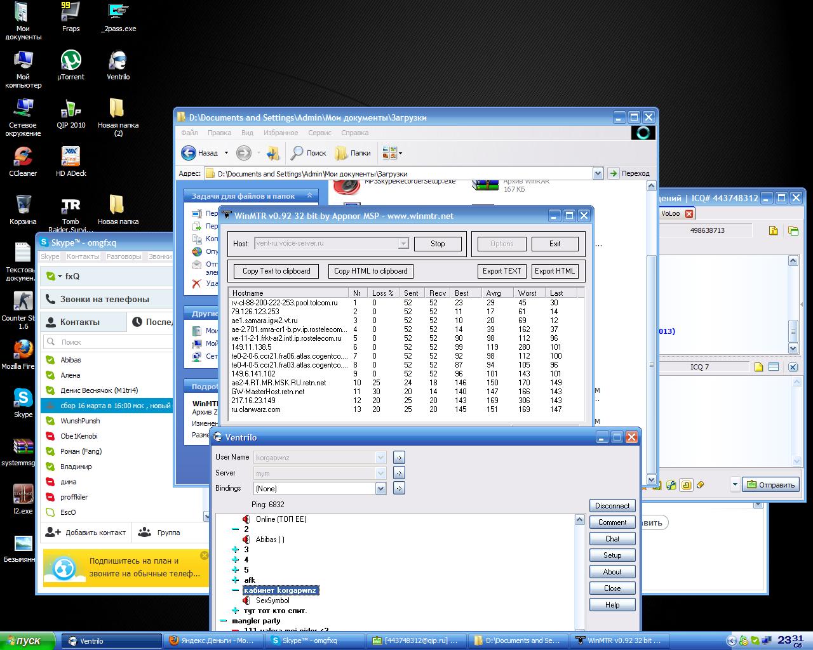The height and width of the screenshot is (650, 813).
Task: Click the Skype contact search field
Action: click(x=108, y=342)
